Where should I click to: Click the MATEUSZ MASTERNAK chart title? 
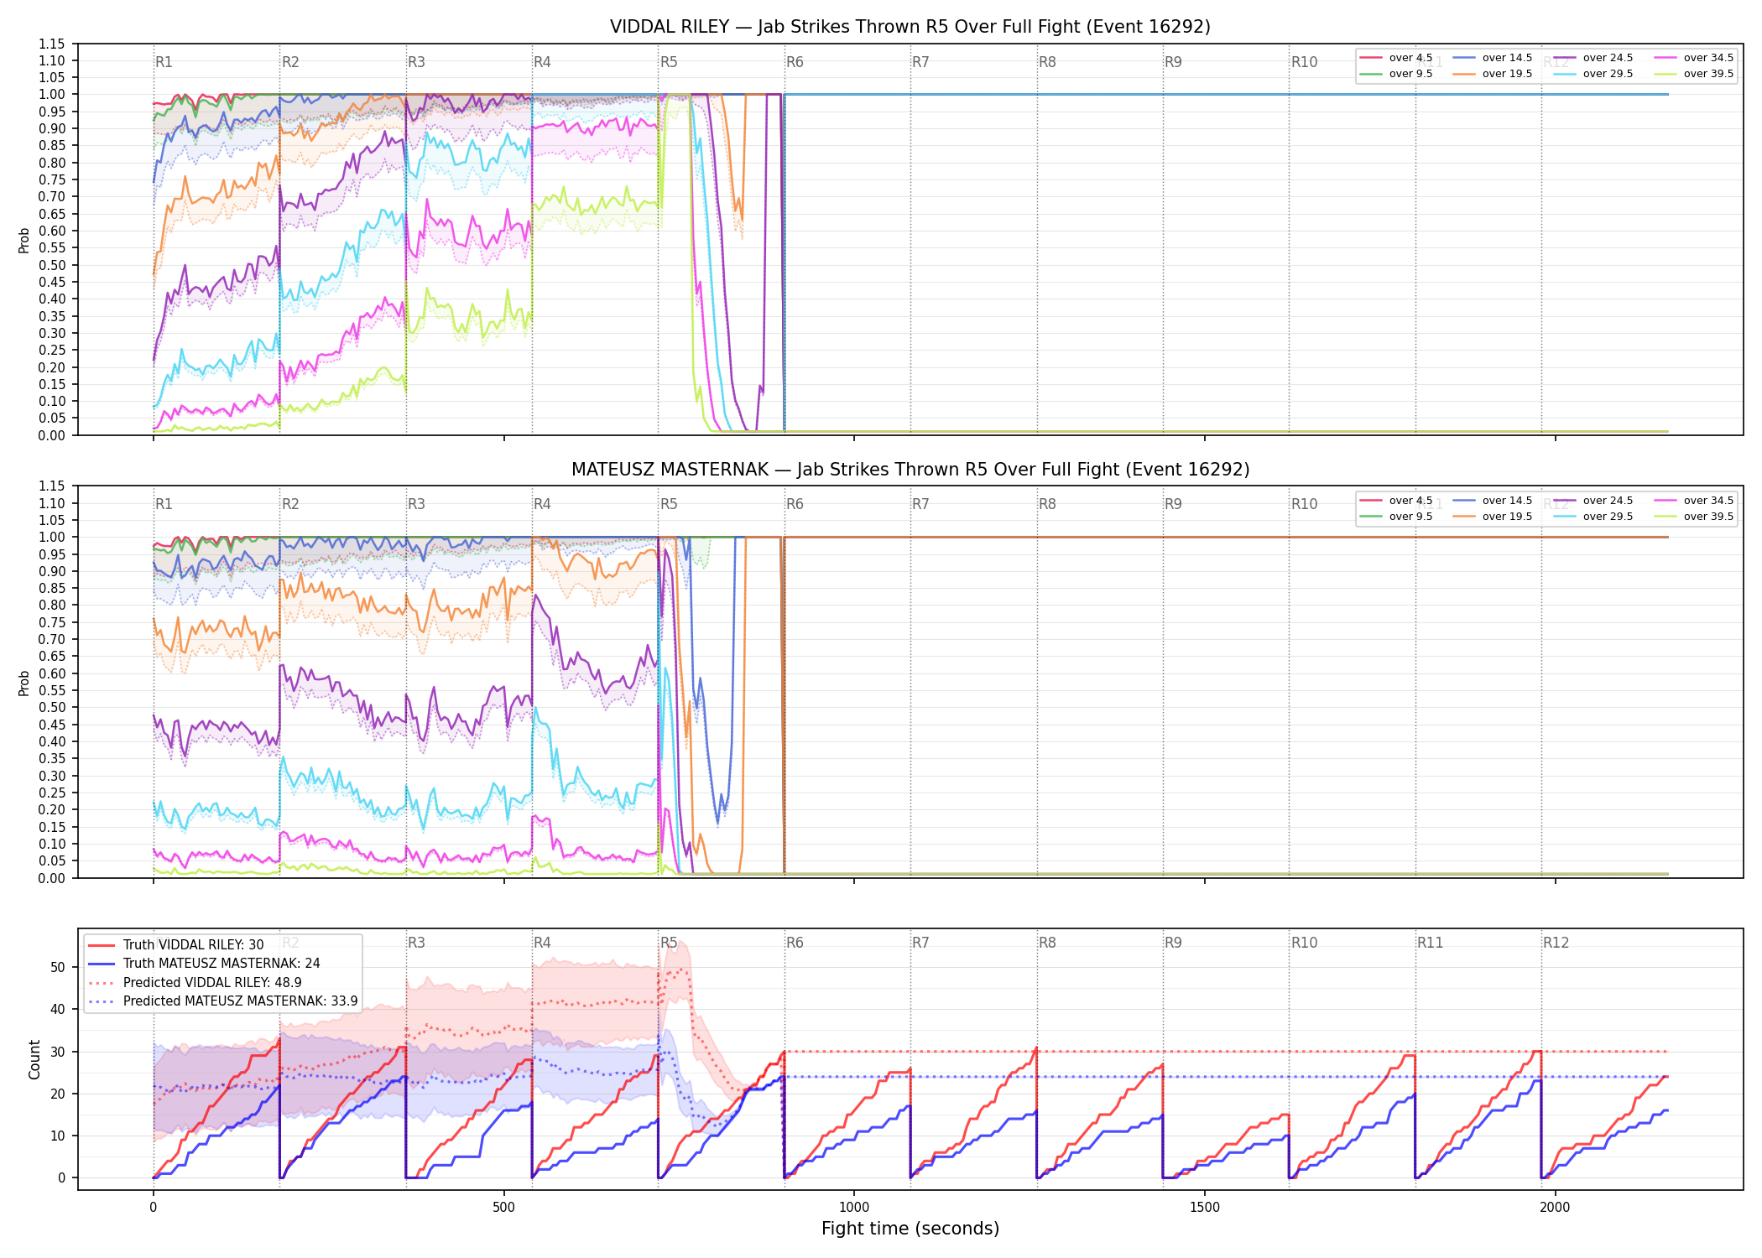(x=910, y=470)
